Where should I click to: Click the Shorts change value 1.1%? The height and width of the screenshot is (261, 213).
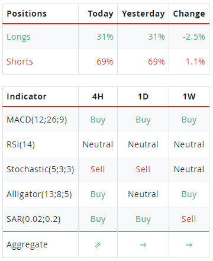pyautogui.click(x=195, y=62)
